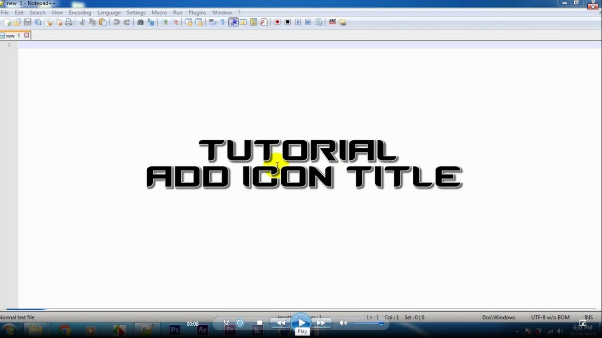Viewport: 602px width, 338px height.
Task: Send the document to the printer icon
Action: 69,22
